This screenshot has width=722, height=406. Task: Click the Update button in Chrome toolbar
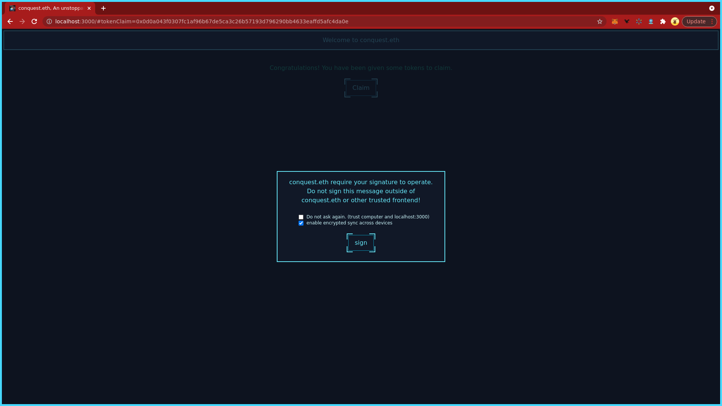point(696,21)
